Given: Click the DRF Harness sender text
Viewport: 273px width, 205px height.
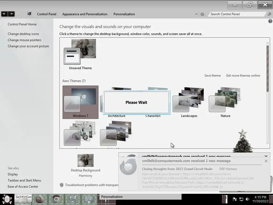Looking at the screenshot, I should 228,169.
